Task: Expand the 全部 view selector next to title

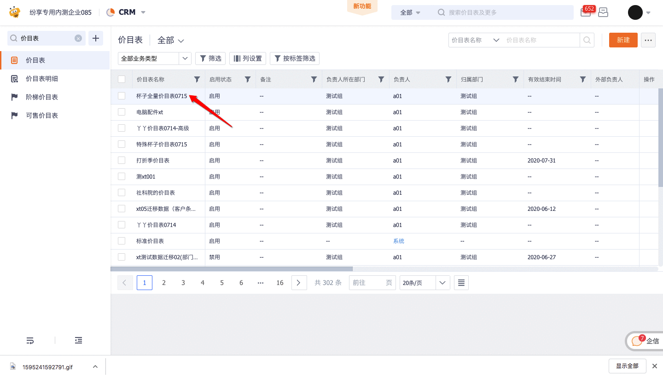Action: pos(171,41)
